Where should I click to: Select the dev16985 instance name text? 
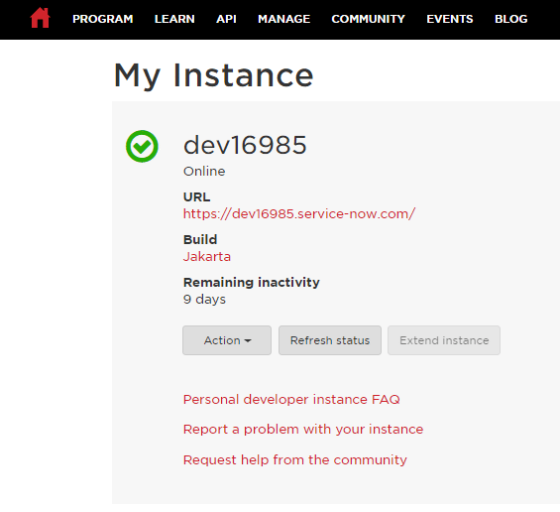tap(245, 145)
